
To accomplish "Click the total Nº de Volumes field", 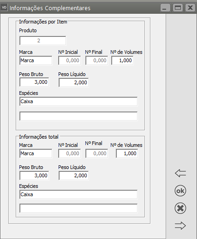I will (127, 153).
